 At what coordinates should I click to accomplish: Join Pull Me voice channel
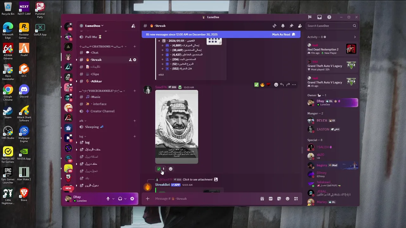click(x=108, y=37)
